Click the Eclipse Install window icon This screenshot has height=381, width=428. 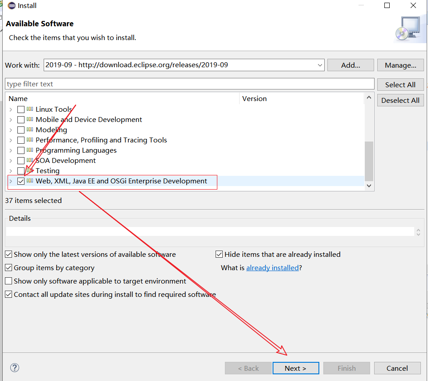(12, 5)
